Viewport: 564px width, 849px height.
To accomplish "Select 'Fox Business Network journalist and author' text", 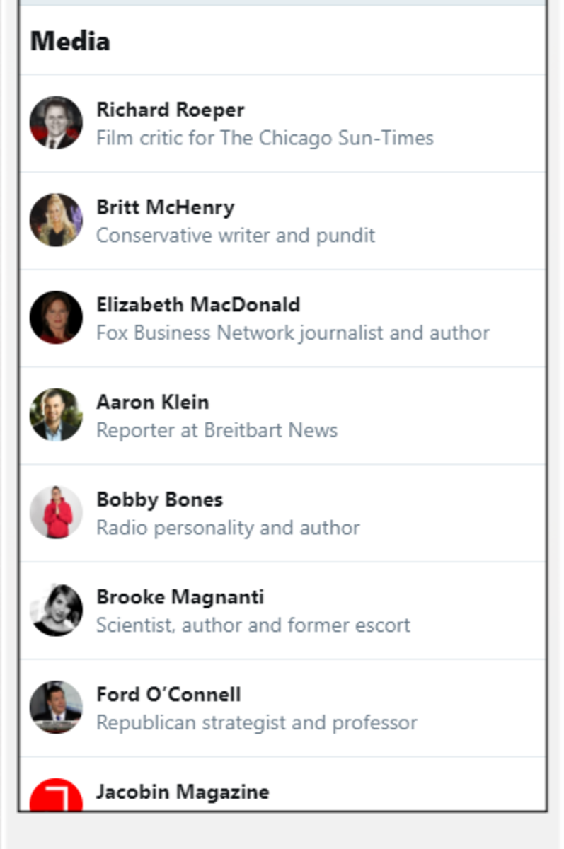I will [293, 333].
